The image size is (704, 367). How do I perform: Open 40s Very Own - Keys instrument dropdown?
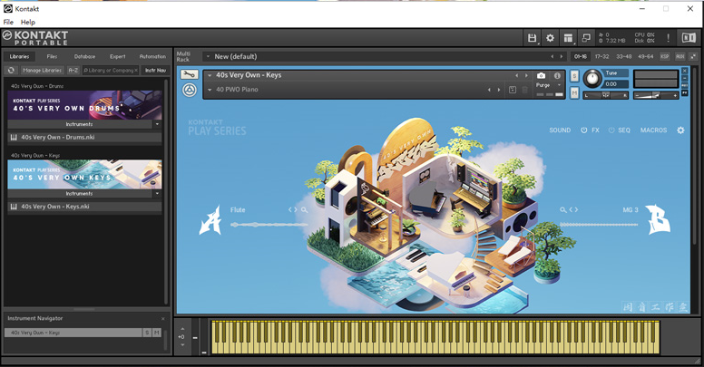(x=210, y=75)
